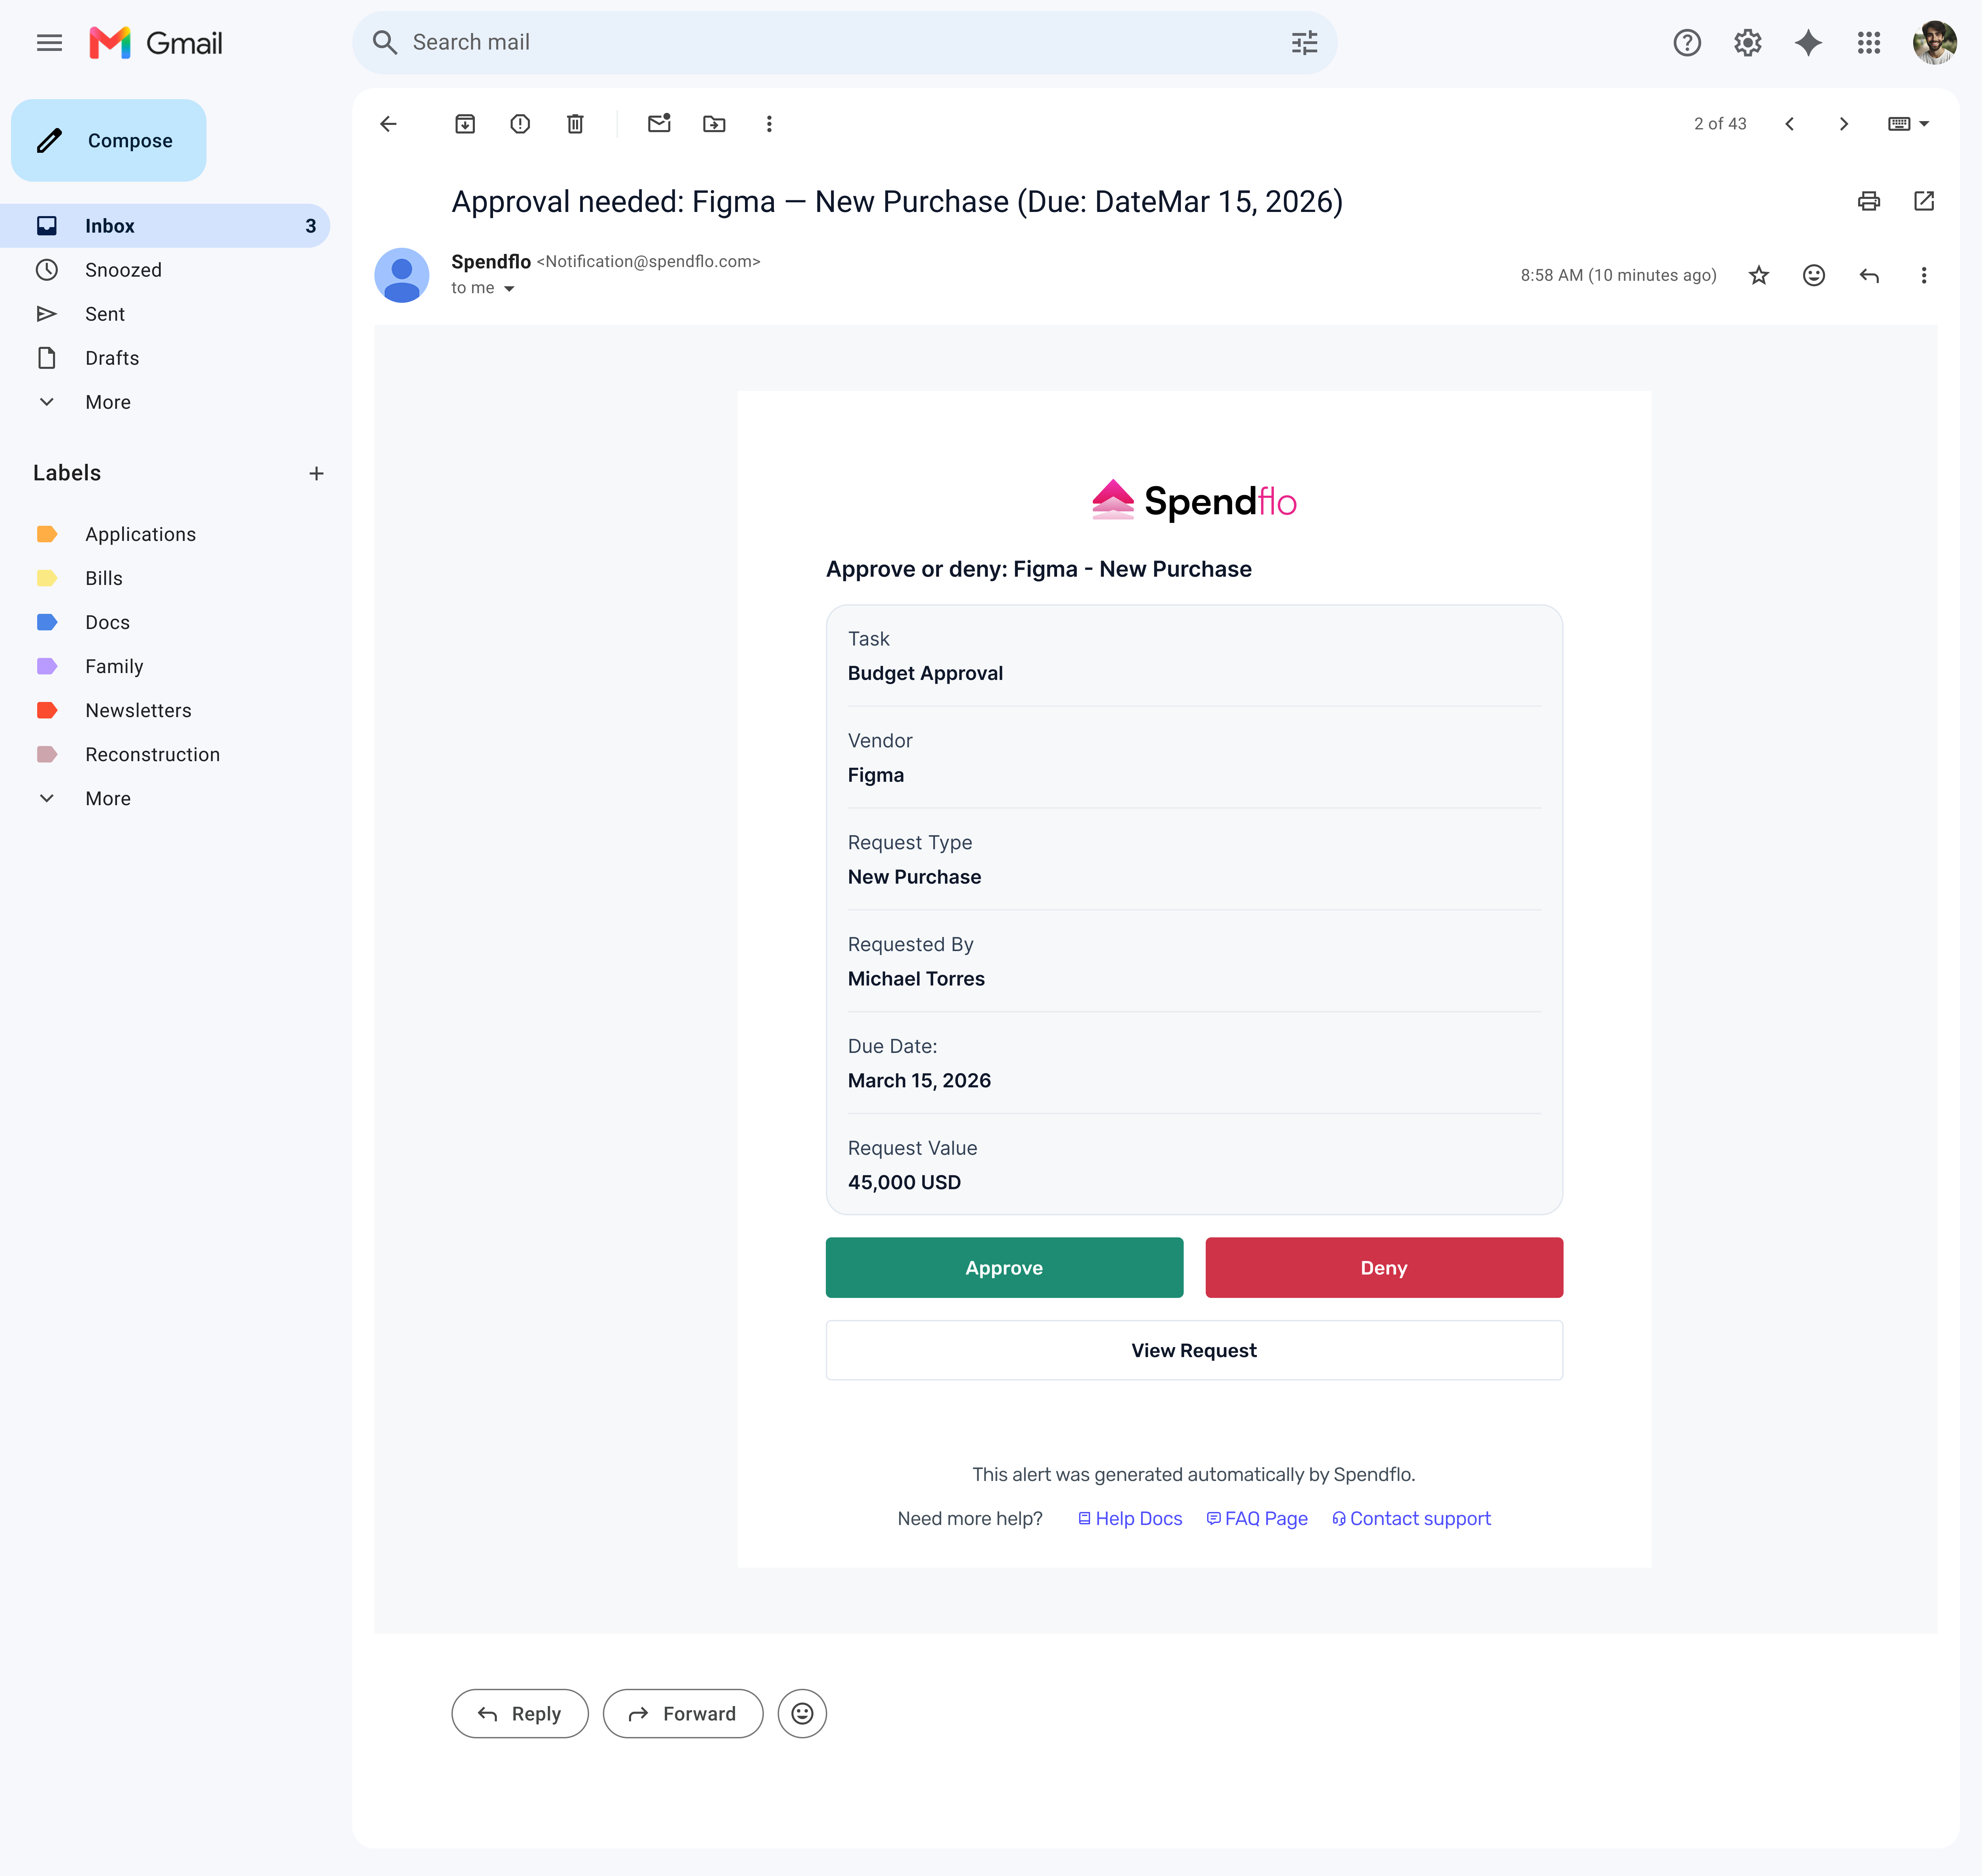1982x1876 pixels.
Task: Open email in new window
Action: (1924, 201)
